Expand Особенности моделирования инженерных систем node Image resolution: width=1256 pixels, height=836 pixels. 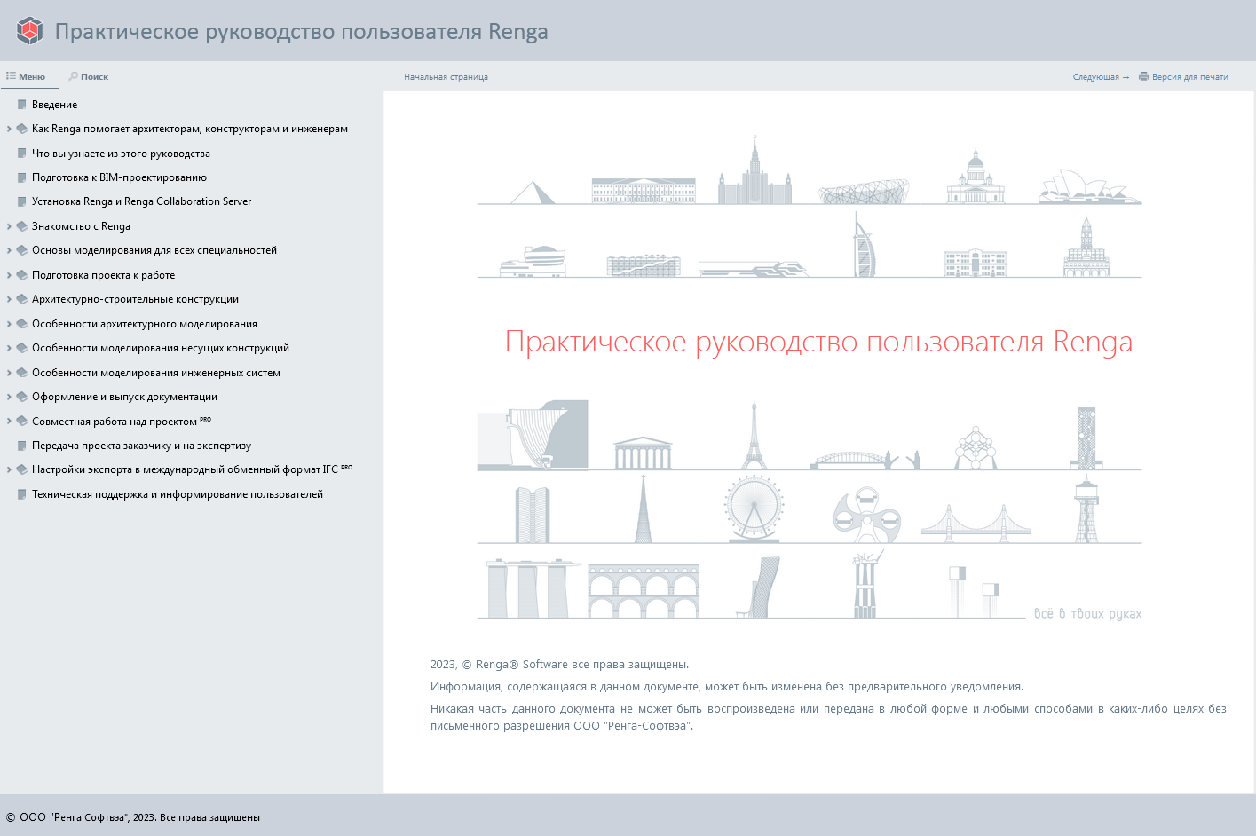pyautogui.click(x=9, y=373)
